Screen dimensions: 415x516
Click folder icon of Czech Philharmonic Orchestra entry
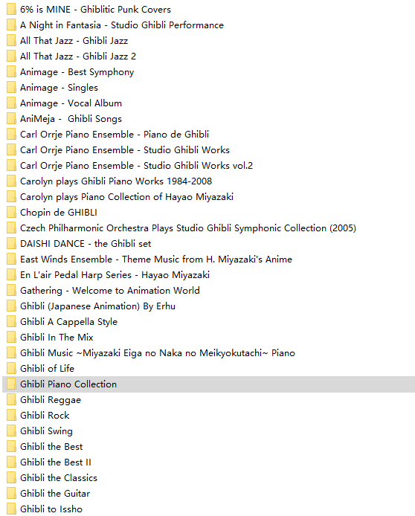pos(11,228)
